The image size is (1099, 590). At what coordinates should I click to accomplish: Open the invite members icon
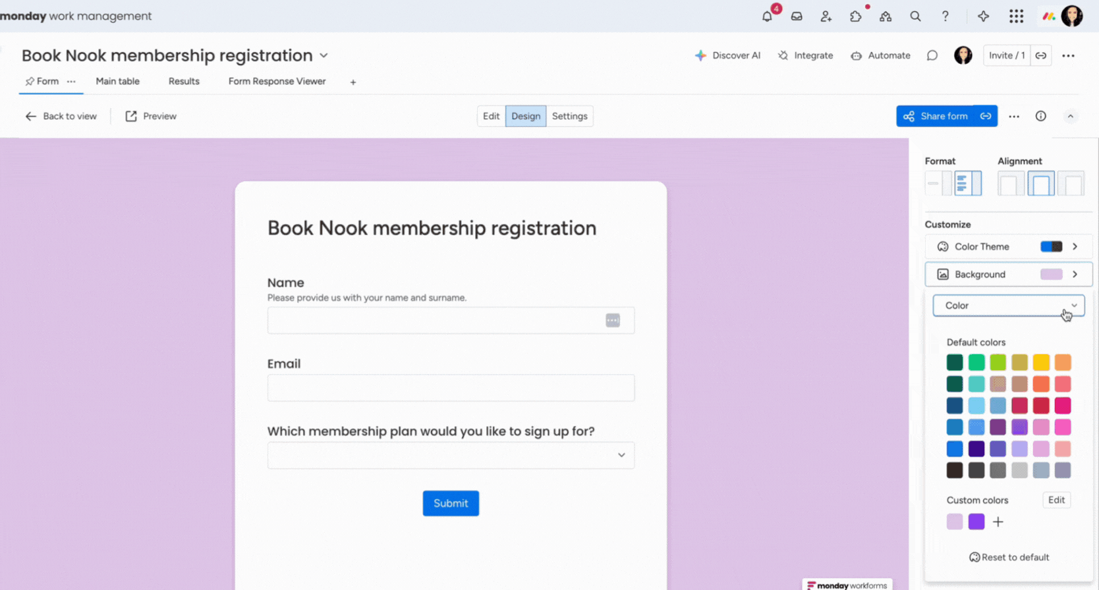(x=826, y=16)
